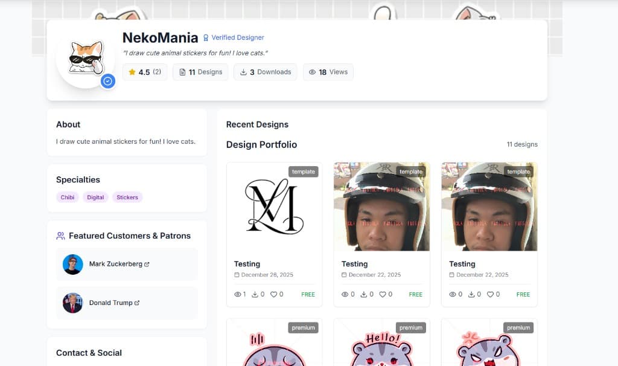Viewport: 618px width, 366px height.
Task: Click the 11 Designs stat badge
Action: (200, 72)
